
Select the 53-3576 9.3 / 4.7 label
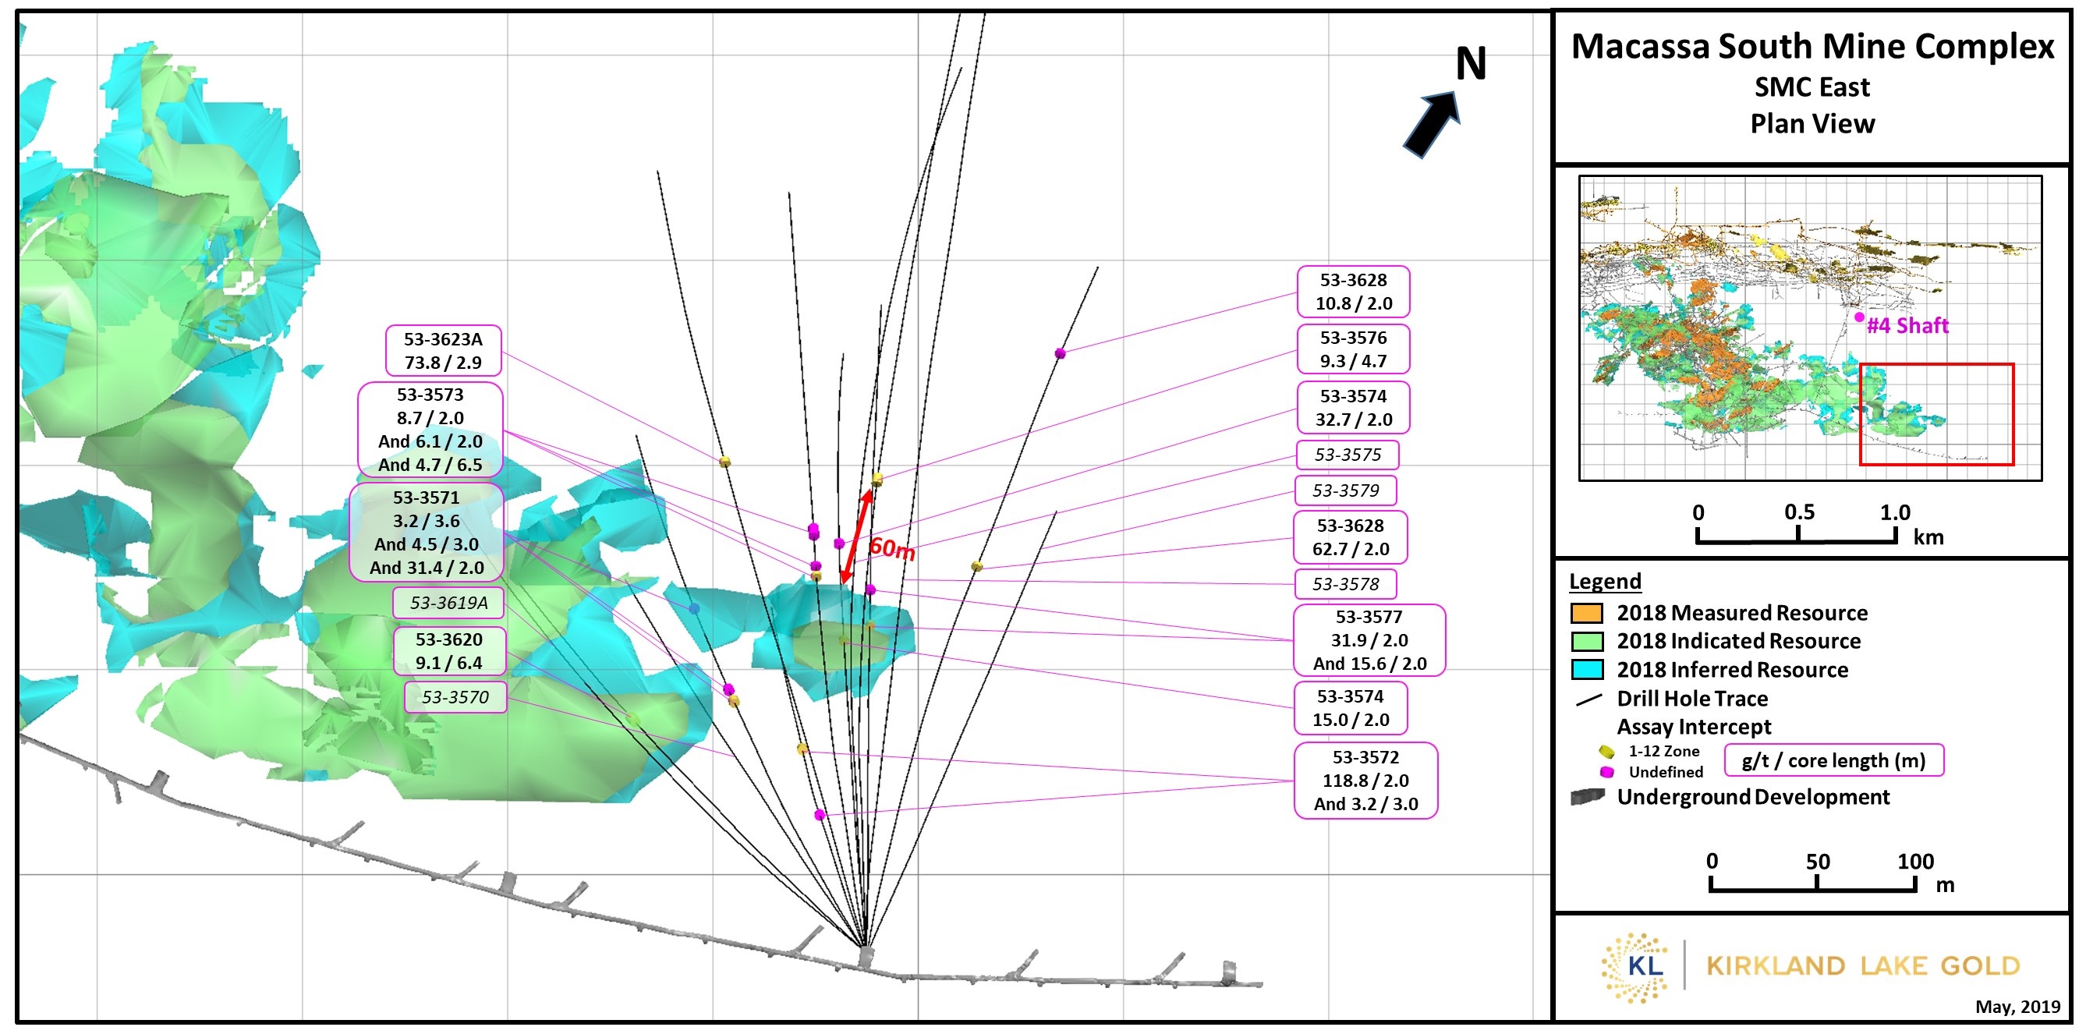tap(1354, 349)
